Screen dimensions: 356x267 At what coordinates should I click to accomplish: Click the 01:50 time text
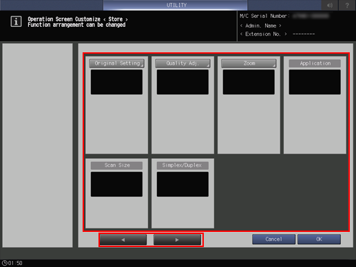15,263
